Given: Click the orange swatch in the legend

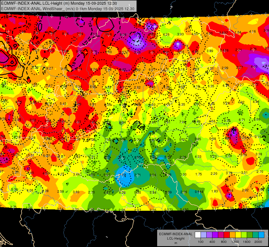Looking at the screenshot, I should pyautogui.click(x=232, y=235).
